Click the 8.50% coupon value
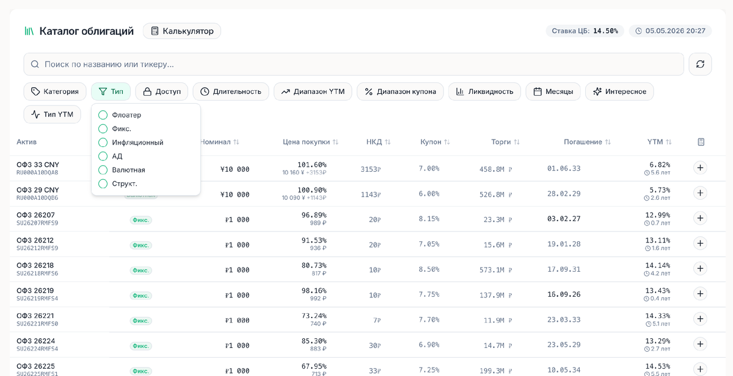Viewport: 733px width, 376px height. 429,269
